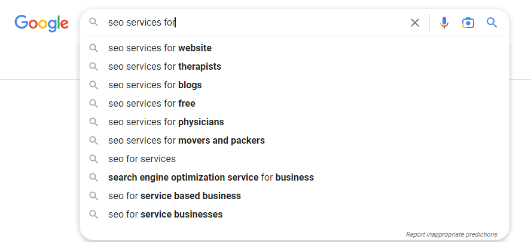
Task: Click magnifier icon beside 'seo for services'
Action: pos(94,159)
